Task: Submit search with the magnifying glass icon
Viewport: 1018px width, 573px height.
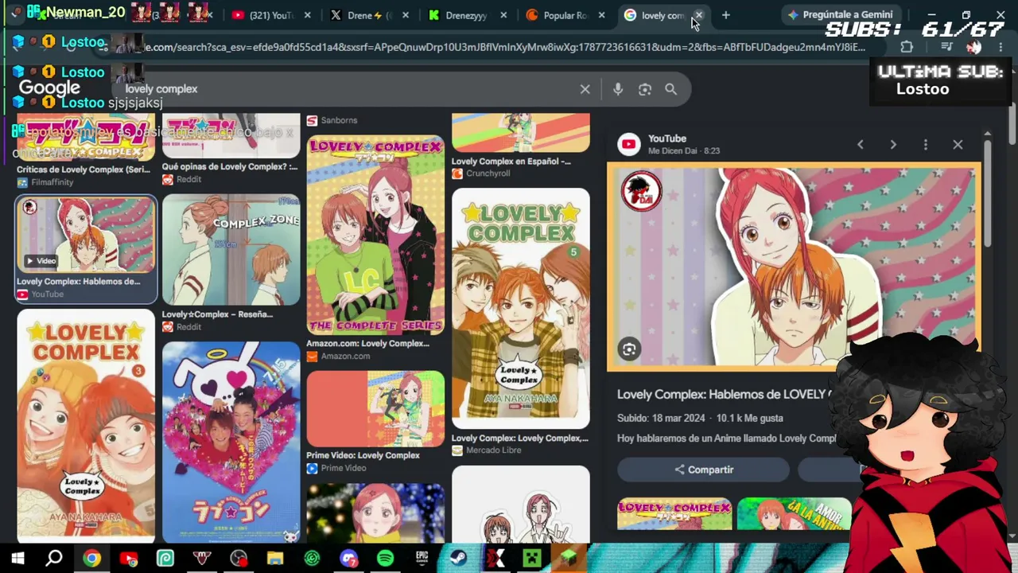Action: [671, 89]
